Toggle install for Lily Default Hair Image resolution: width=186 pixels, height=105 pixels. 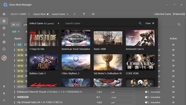pyautogui.click(x=147, y=102)
